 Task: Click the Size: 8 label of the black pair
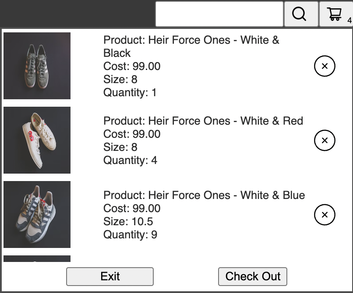tap(119, 80)
